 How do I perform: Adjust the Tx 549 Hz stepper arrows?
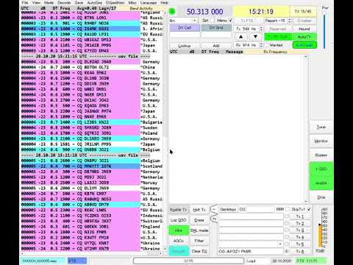[261, 29]
